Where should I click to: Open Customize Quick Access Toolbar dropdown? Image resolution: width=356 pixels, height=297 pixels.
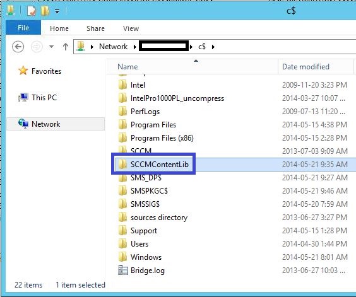(x=57, y=11)
